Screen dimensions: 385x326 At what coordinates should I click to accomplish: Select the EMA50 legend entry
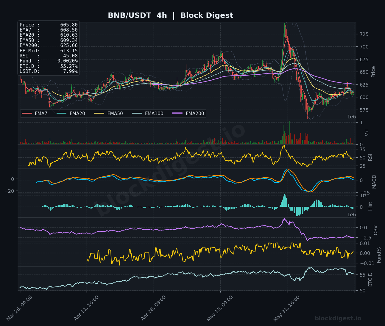click(x=108, y=113)
